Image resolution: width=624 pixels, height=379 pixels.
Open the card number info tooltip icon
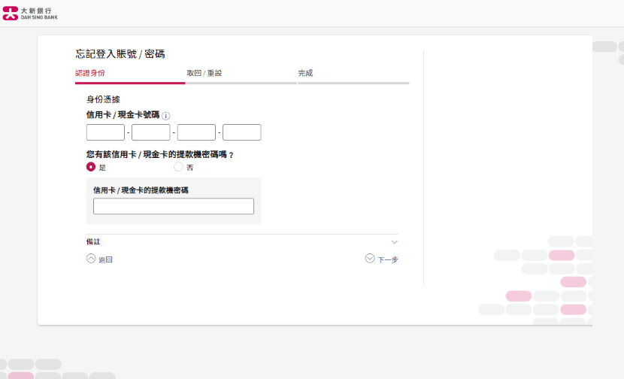166,116
